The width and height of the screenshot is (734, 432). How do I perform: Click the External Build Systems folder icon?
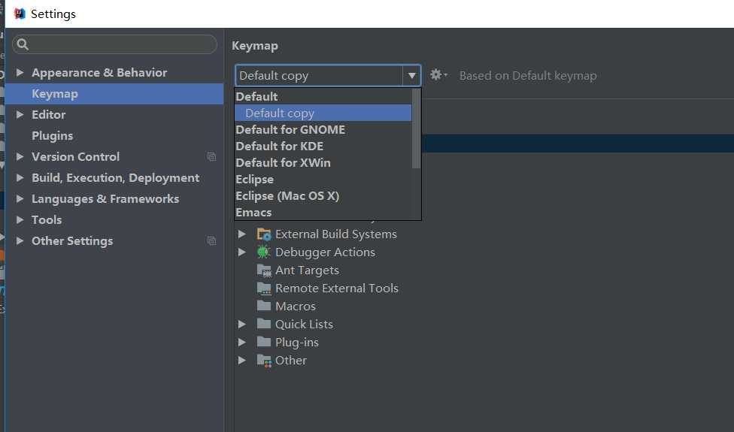click(x=264, y=234)
